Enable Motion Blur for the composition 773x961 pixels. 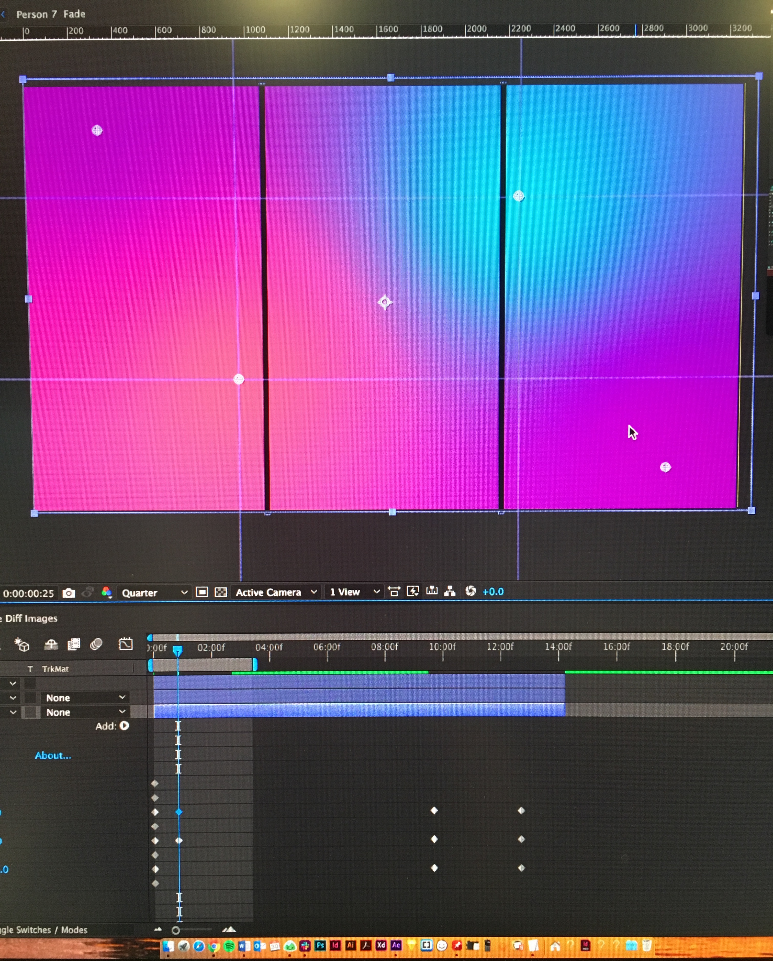pyautogui.click(x=96, y=644)
